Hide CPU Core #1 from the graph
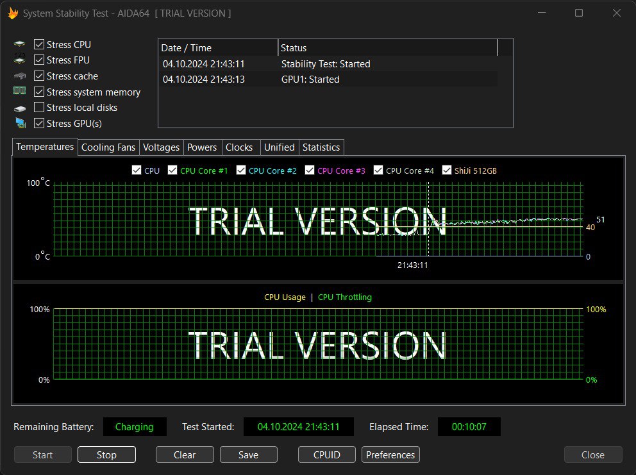Viewport: 636px width, 475px height. [x=172, y=170]
